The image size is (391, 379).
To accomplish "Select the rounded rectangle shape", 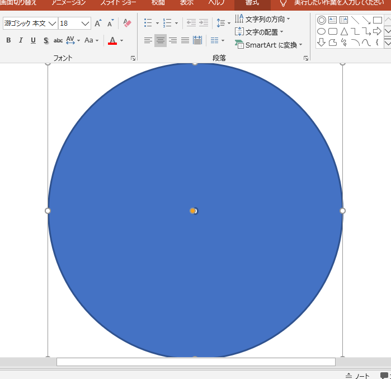I will (x=333, y=31).
